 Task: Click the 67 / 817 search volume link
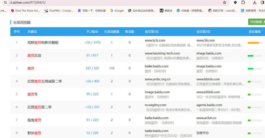point(92,55)
